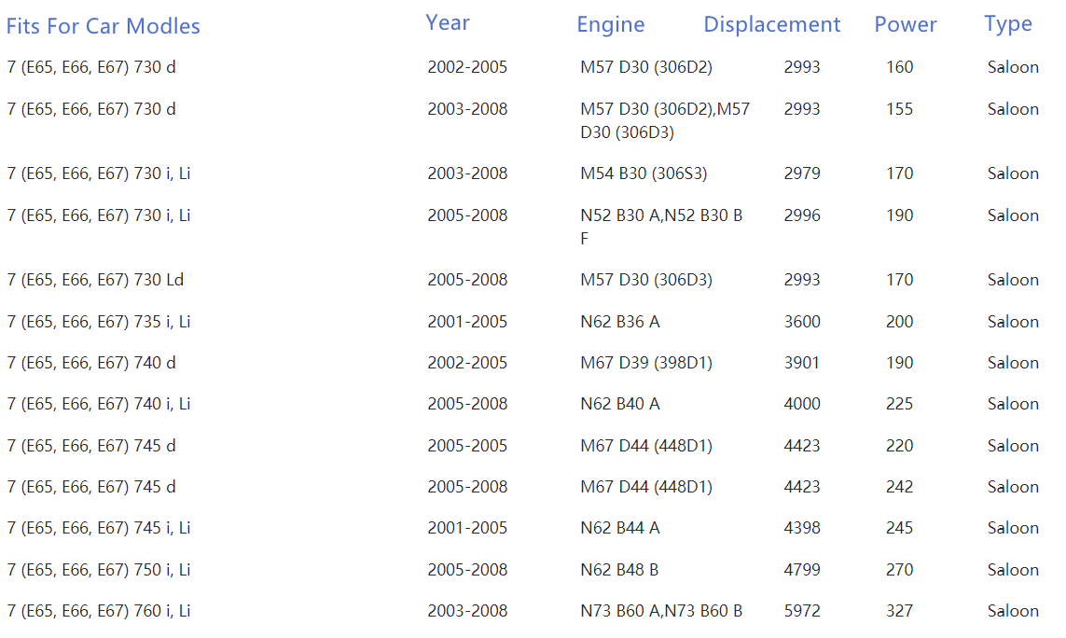The height and width of the screenshot is (638, 1066).
Task: Click engine code M67 D39 (398D1)
Action: [645, 363]
